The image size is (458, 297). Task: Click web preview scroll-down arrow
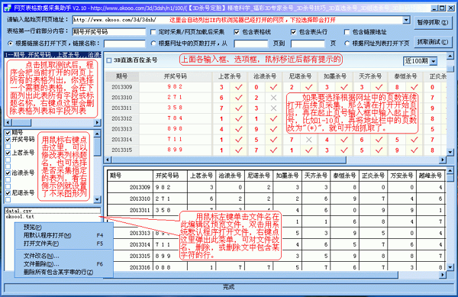[x=450, y=152]
